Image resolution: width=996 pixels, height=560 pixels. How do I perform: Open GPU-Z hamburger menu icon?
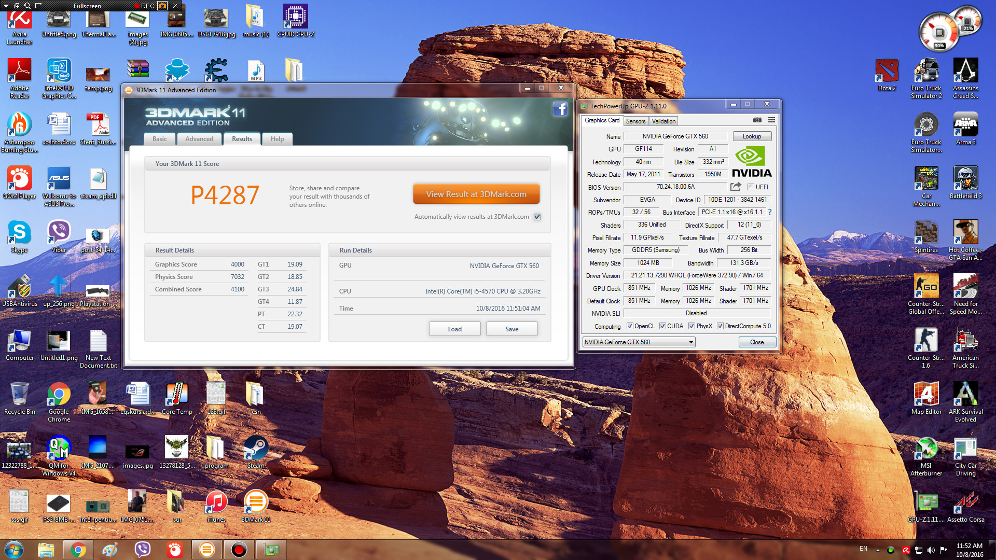[771, 120]
